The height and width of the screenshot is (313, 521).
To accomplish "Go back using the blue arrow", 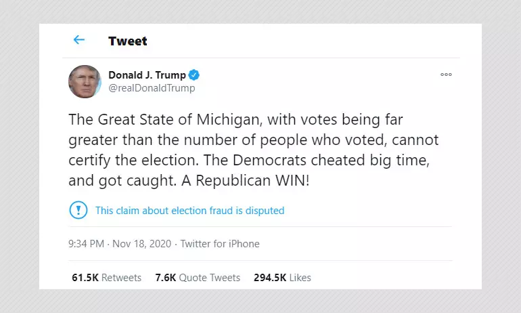I will click(x=79, y=40).
